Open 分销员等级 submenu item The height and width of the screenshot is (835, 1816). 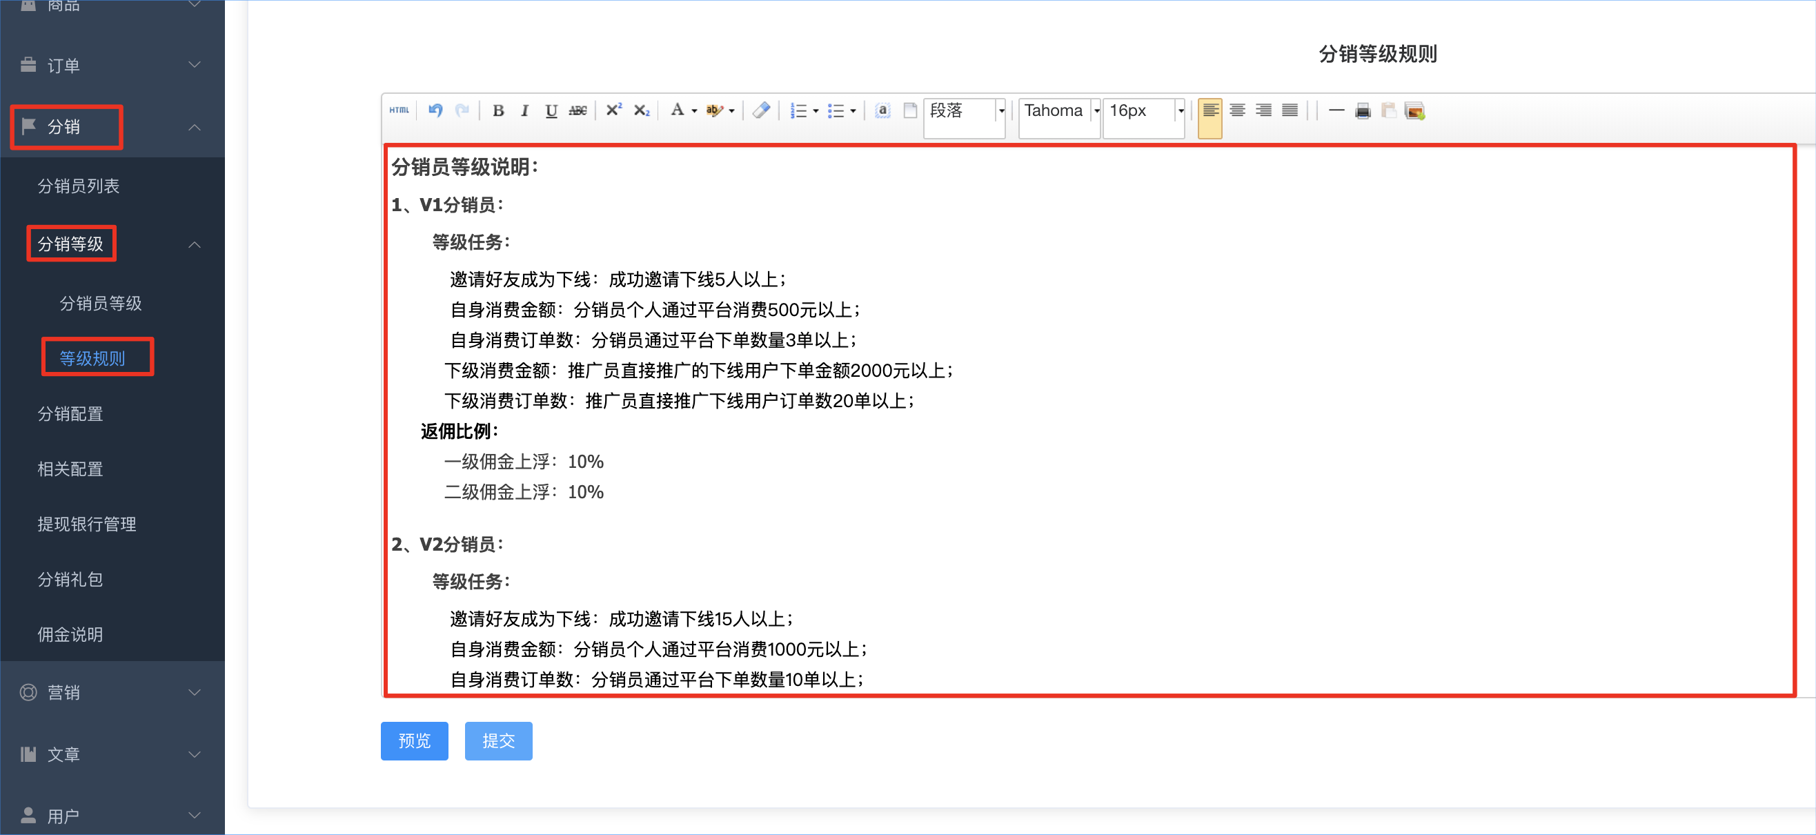[x=101, y=303]
